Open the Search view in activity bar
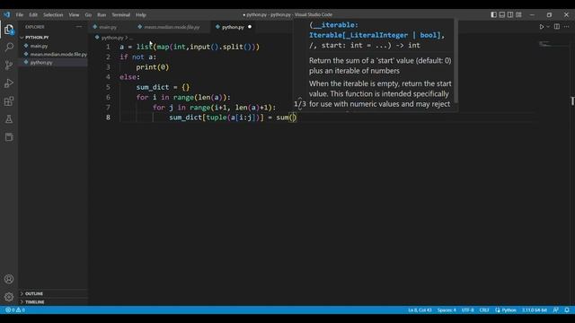Image resolution: width=575 pixels, height=323 pixels. [x=9, y=47]
